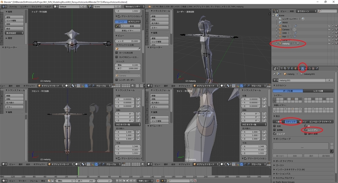Enable the 座標軸 checkbox

274,130
